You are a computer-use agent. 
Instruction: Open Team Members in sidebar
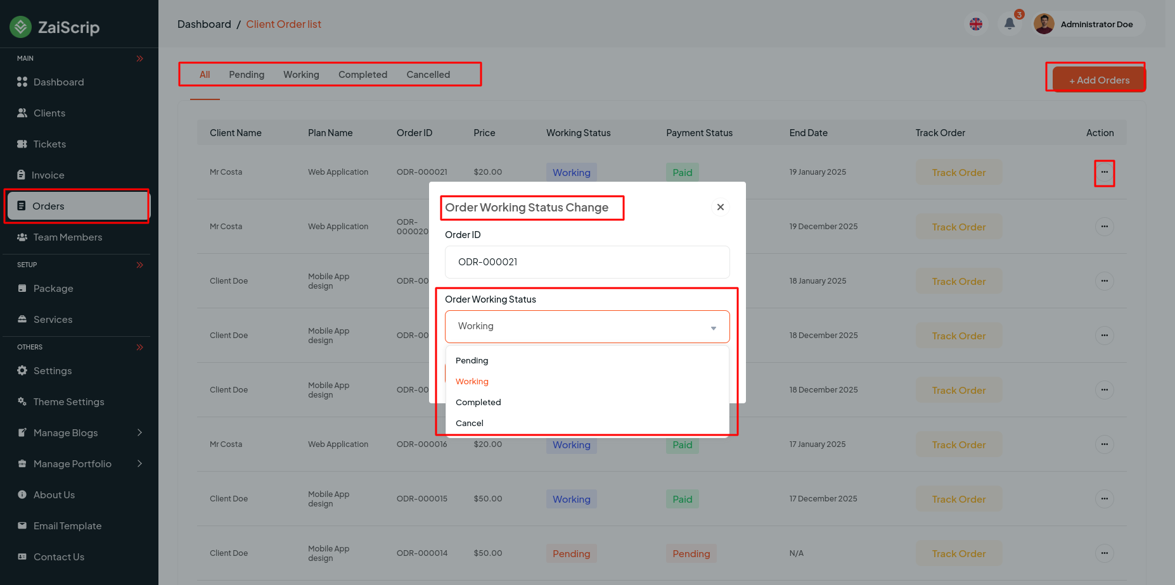pyautogui.click(x=67, y=237)
